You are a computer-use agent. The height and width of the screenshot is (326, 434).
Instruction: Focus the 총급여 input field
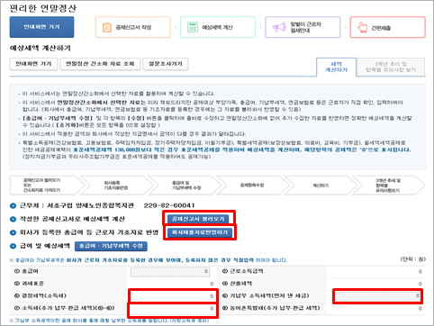(170, 271)
